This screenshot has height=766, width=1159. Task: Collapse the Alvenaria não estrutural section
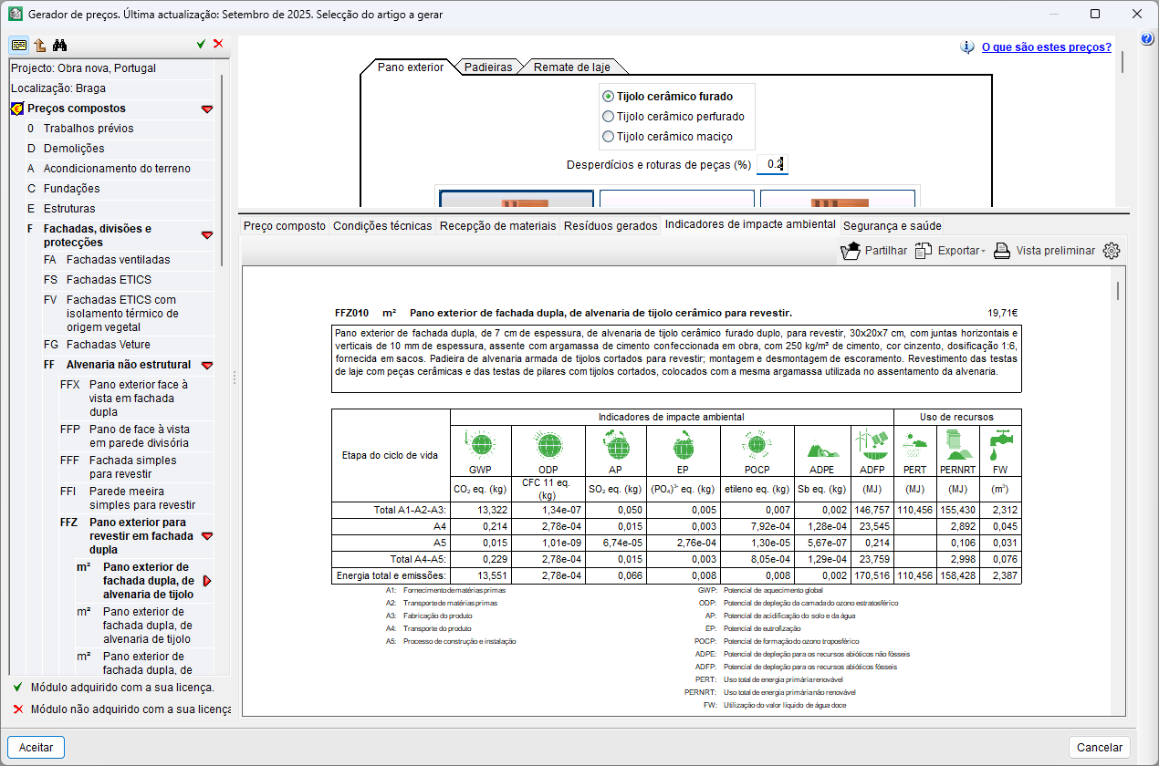tap(207, 365)
